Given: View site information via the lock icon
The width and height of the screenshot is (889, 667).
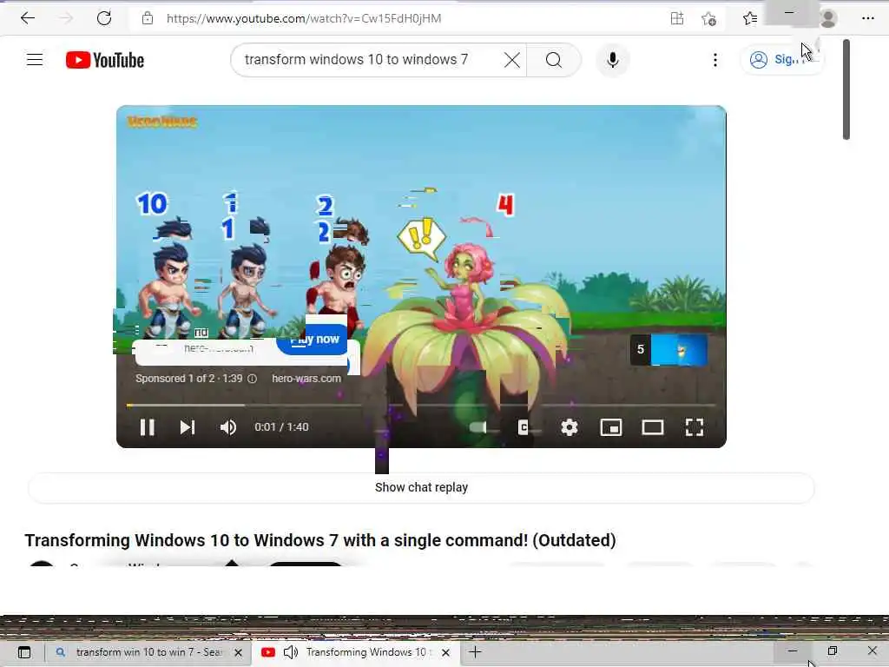Looking at the screenshot, I should coord(148,18).
